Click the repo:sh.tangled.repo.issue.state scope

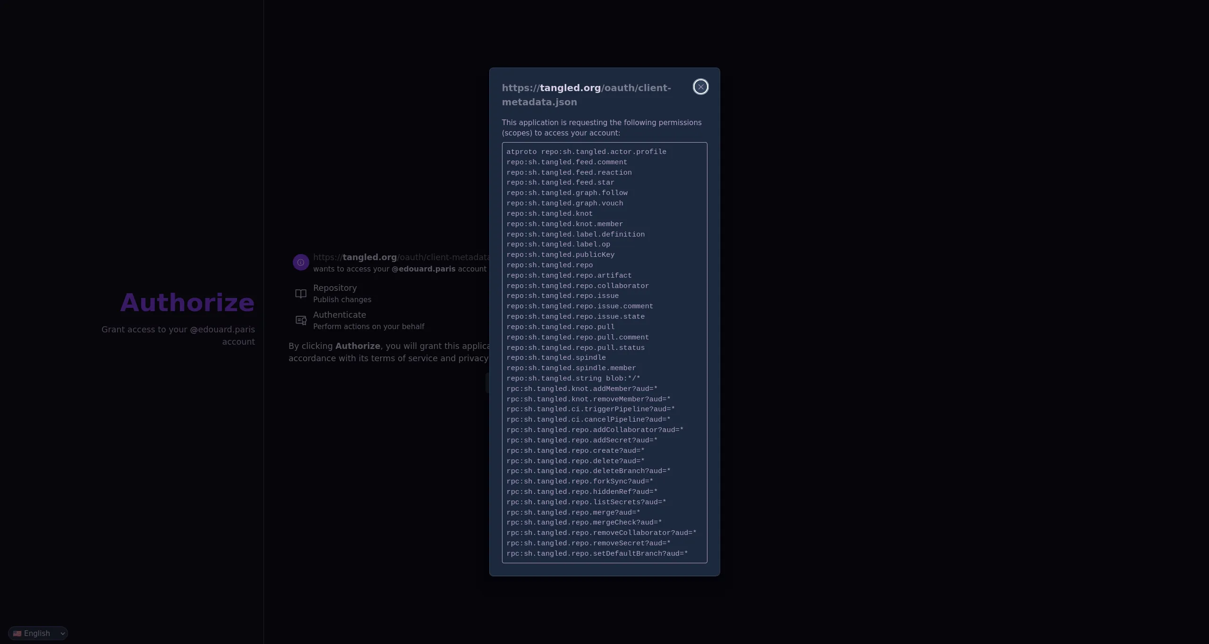(576, 316)
